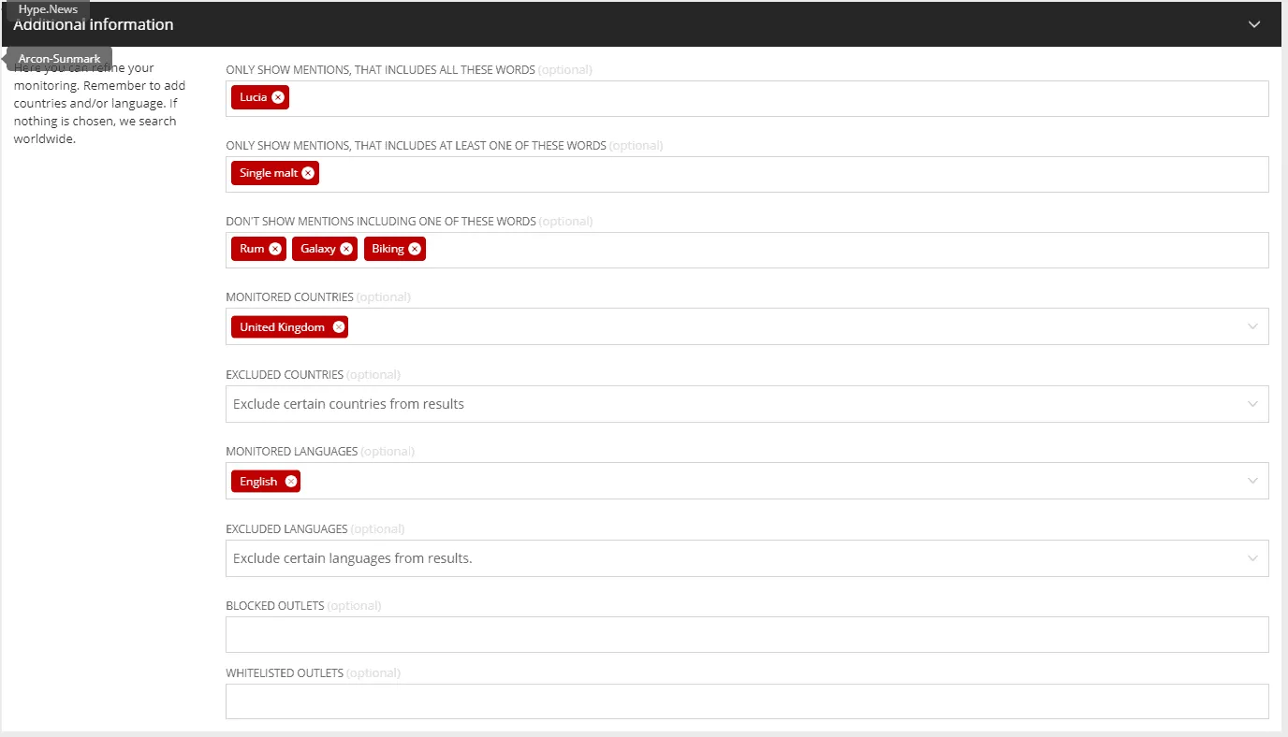The width and height of the screenshot is (1288, 737).
Task: Click the Whitelisted Outlets input field
Action: [747, 701]
